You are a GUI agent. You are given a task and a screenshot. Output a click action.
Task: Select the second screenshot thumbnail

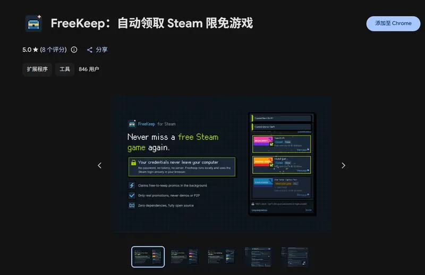click(184, 257)
